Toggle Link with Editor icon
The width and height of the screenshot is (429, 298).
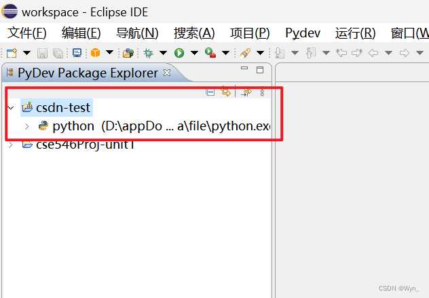click(226, 92)
